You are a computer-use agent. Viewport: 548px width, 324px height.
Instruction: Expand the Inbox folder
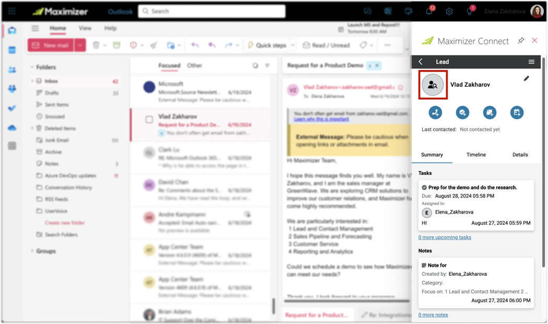click(x=32, y=81)
